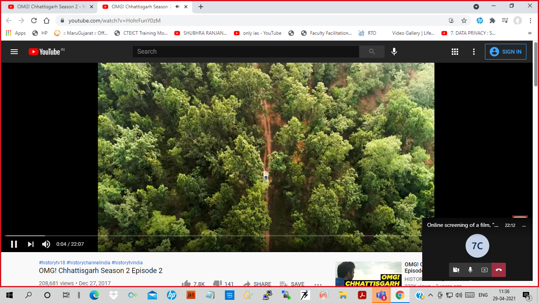This screenshot has height=303, width=539.
Task: Skip to the next video
Action: 31,244
